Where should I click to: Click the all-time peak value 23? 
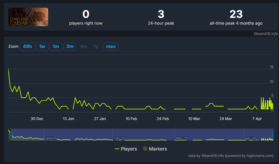click(x=236, y=14)
